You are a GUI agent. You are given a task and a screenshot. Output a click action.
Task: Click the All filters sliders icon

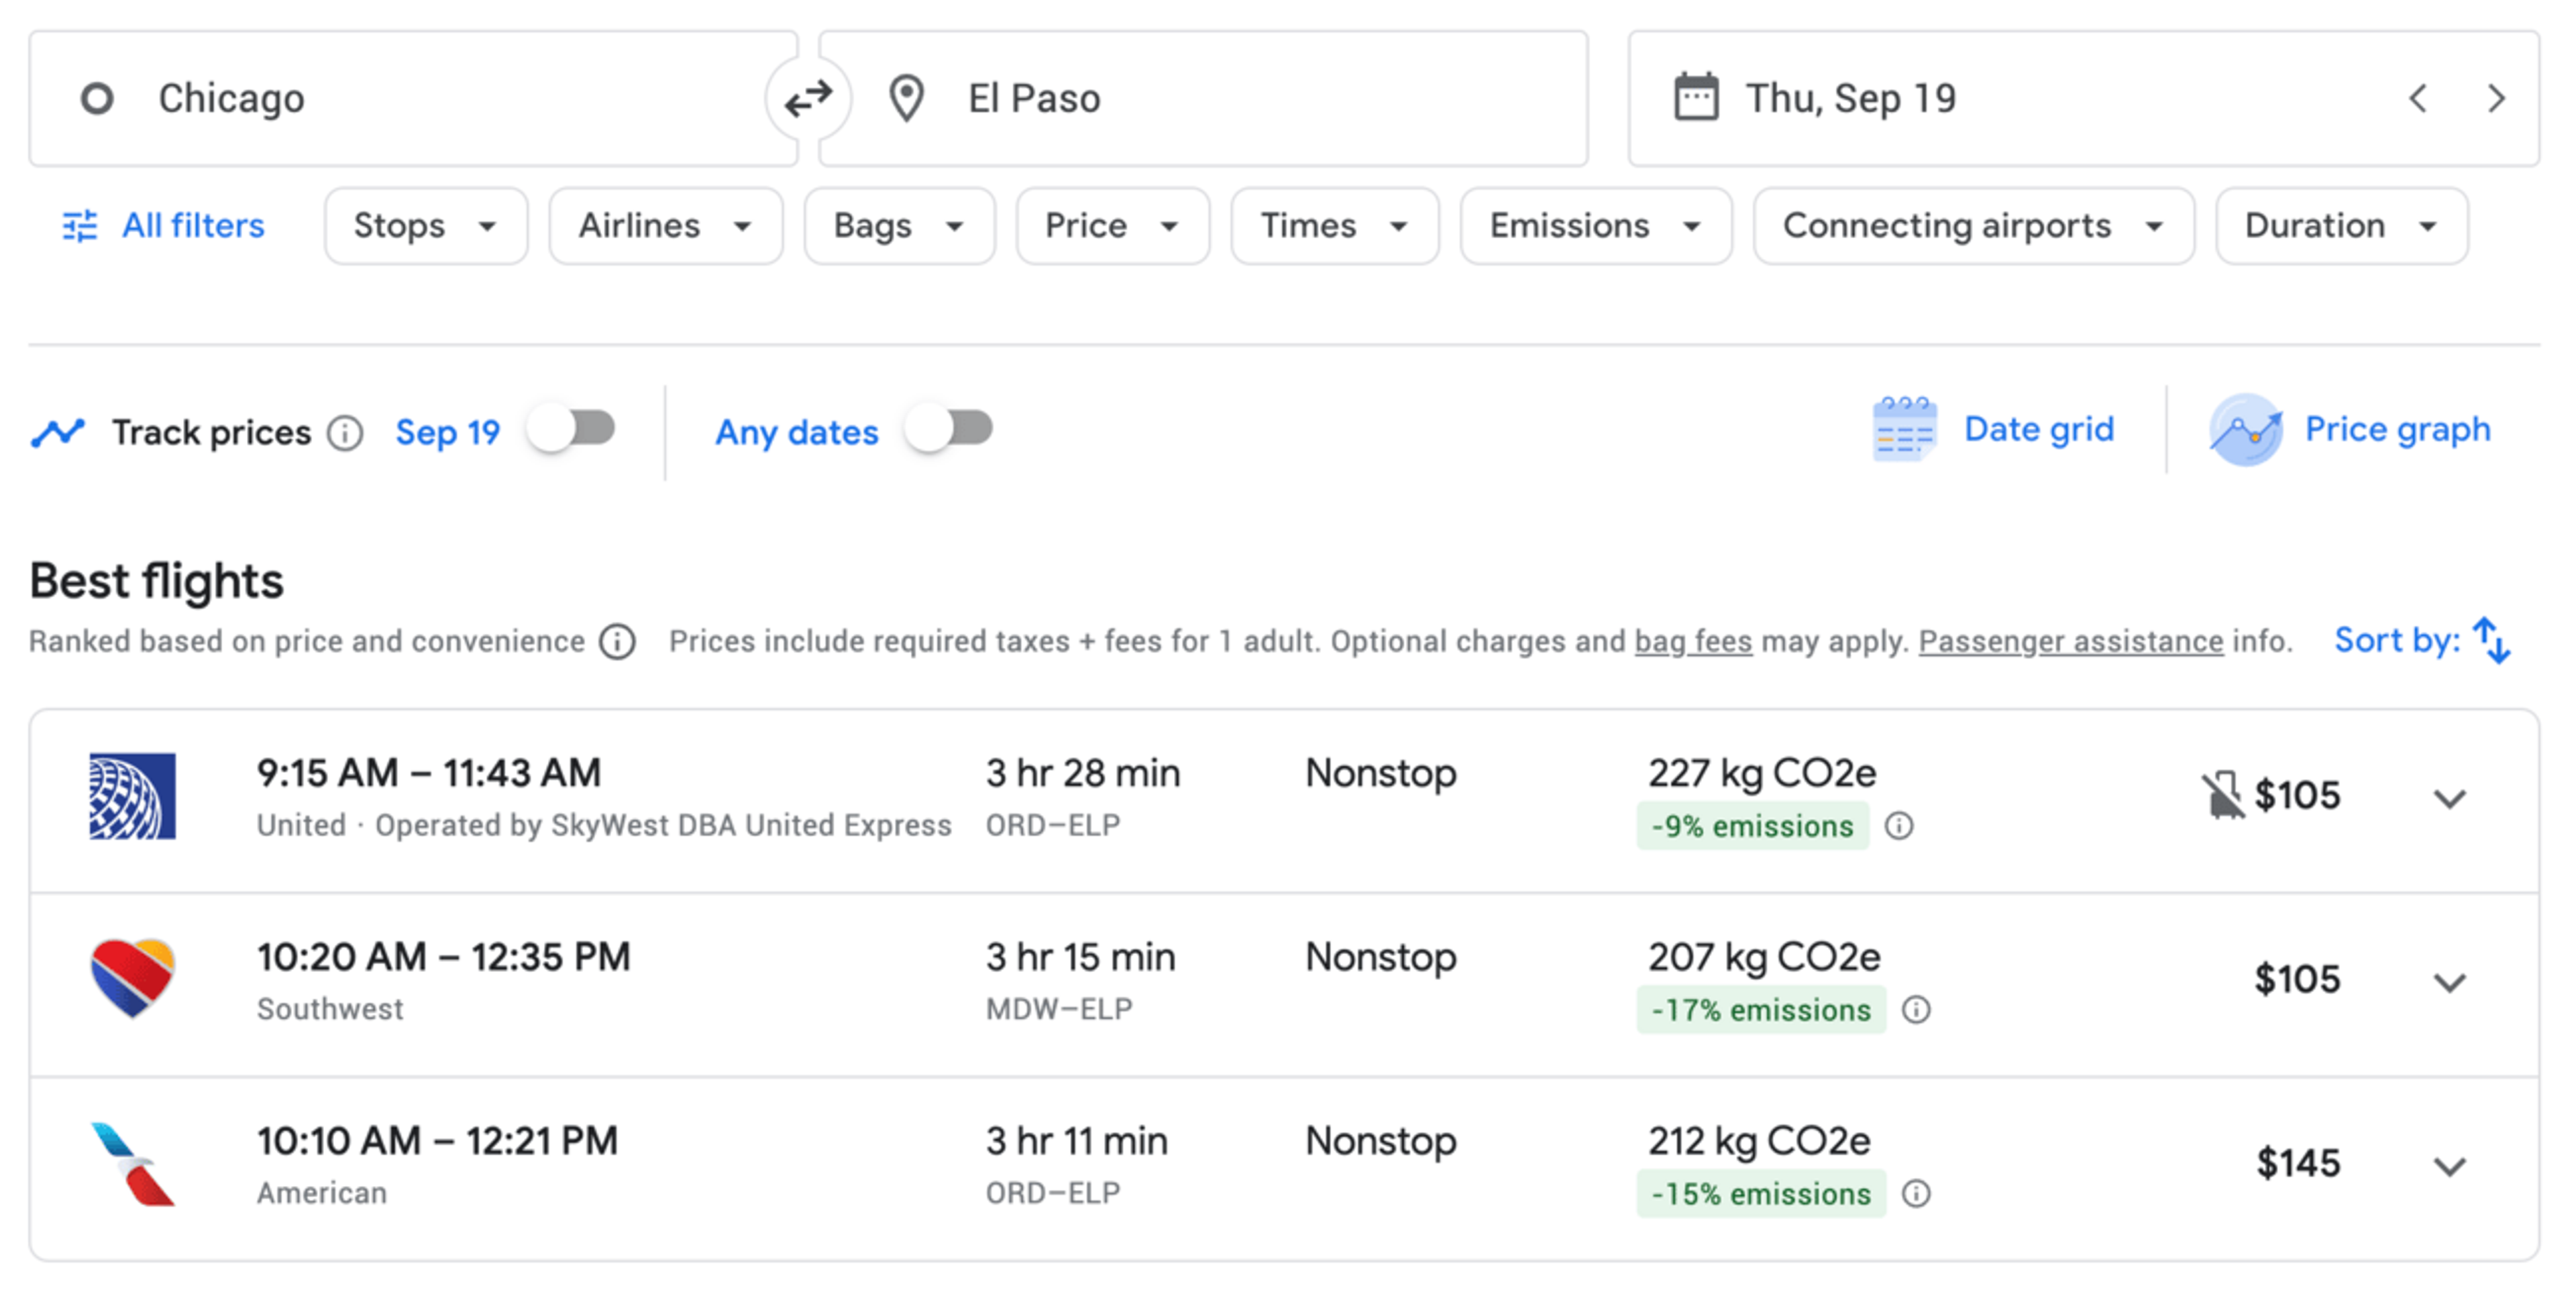[80, 226]
